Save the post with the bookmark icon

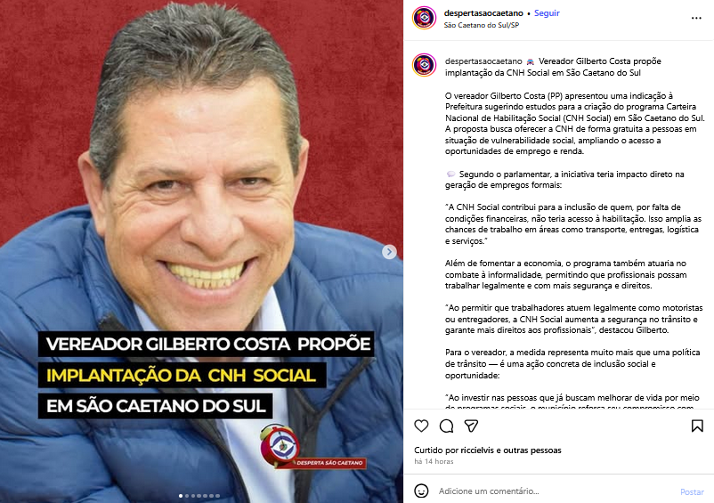(697, 426)
